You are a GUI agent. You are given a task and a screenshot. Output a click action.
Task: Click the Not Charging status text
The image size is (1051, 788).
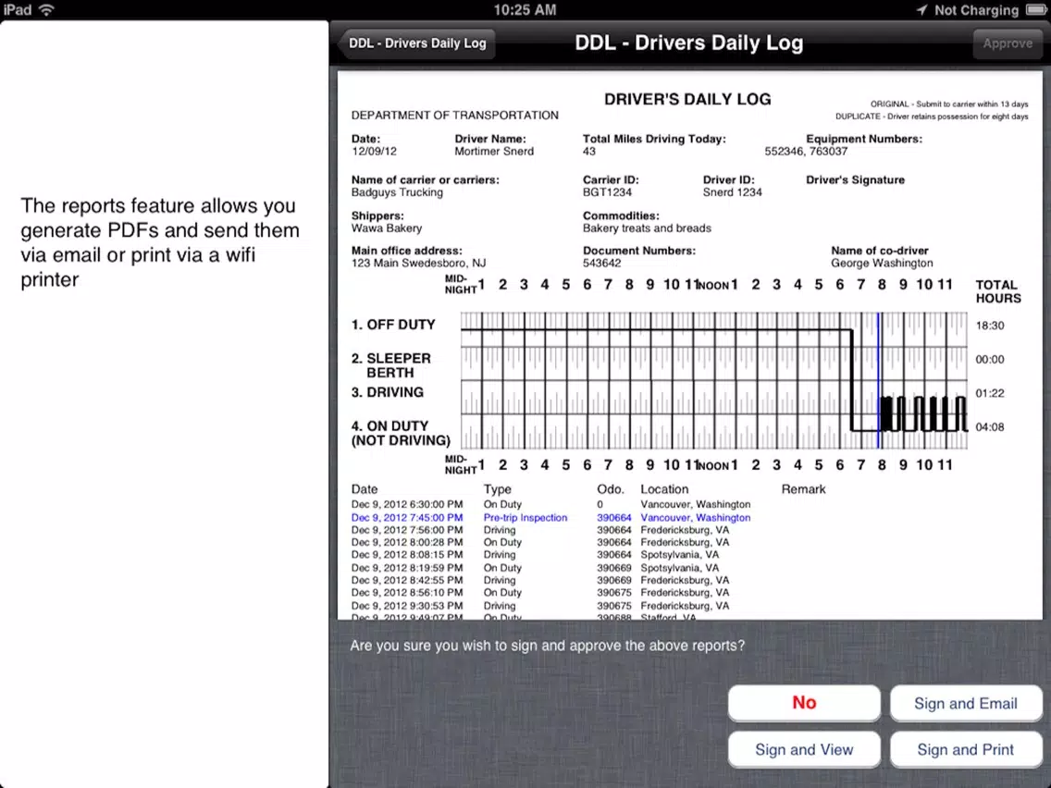coord(976,10)
